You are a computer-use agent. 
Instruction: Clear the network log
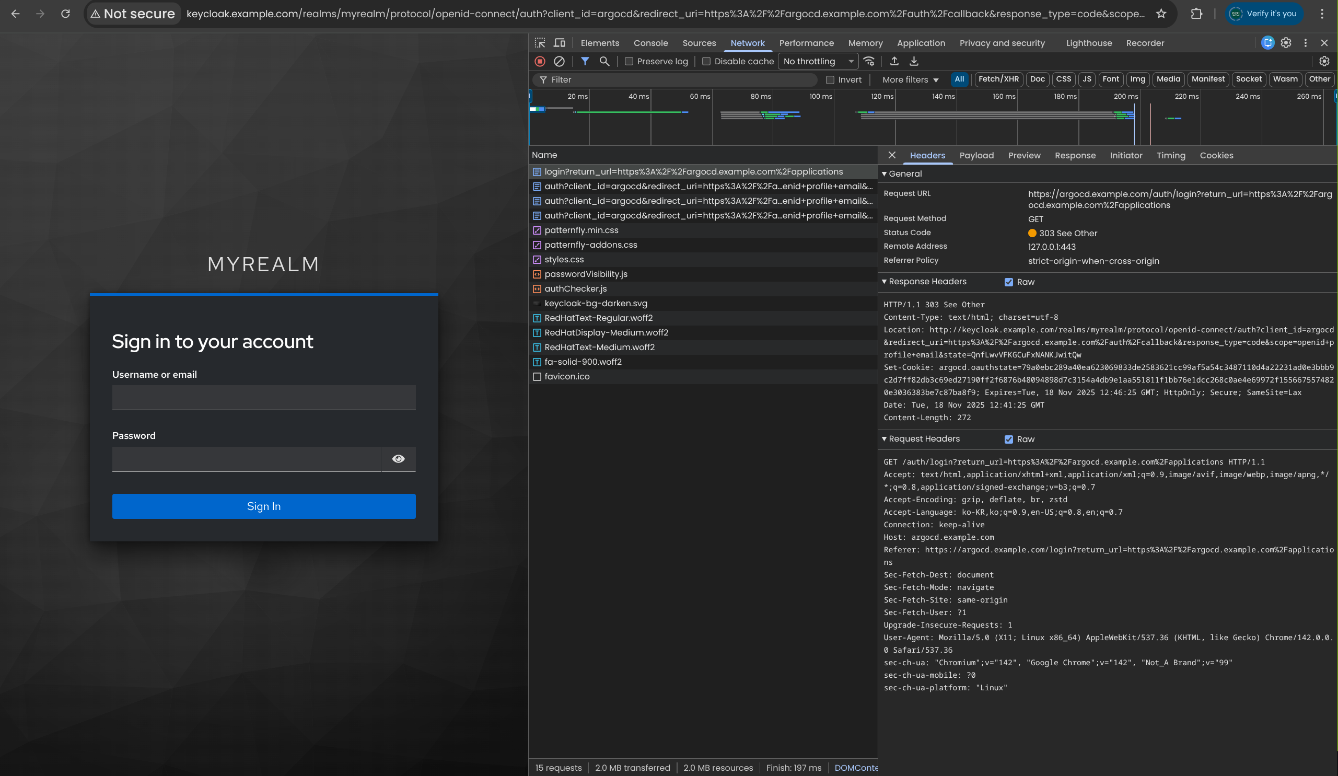559,61
